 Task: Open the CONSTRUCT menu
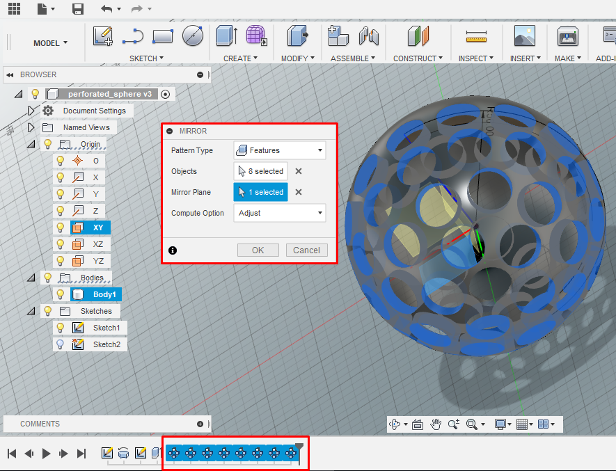coord(418,58)
